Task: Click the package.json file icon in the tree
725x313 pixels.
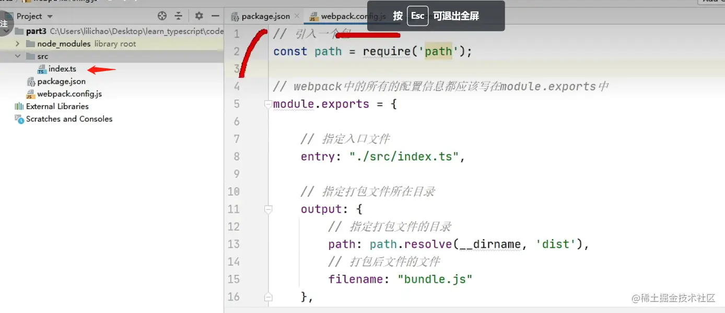Action: [31, 81]
